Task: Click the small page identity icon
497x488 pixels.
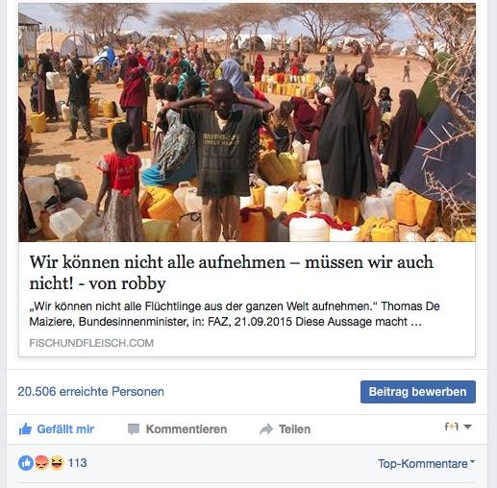Action: [452, 427]
